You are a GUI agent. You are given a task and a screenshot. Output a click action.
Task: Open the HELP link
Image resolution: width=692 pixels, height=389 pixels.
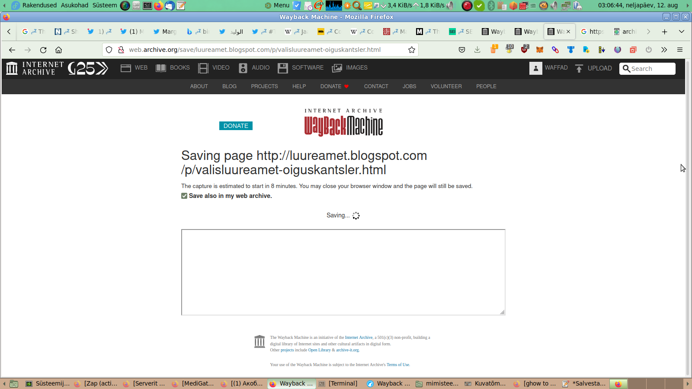(x=299, y=86)
